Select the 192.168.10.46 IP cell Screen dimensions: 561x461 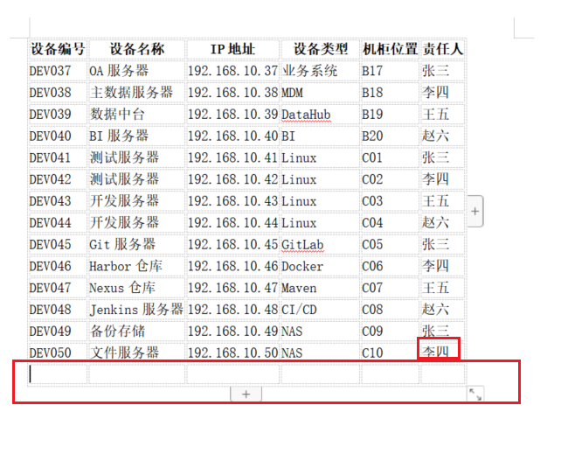click(232, 267)
